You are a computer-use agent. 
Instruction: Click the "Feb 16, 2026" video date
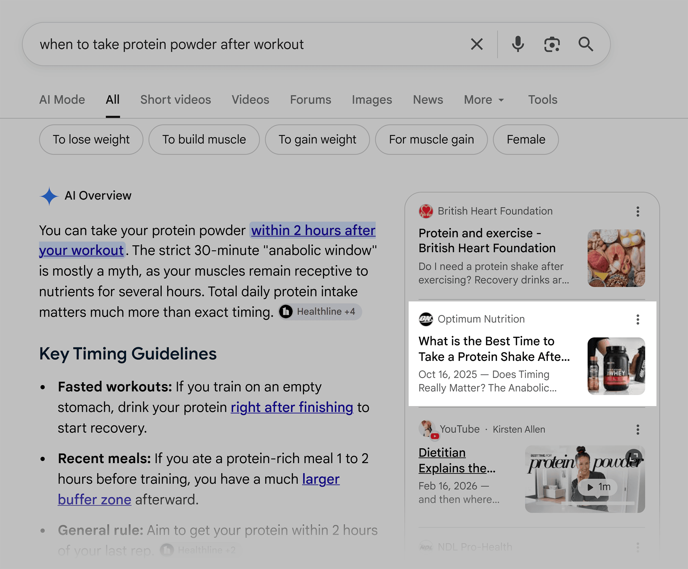[447, 486]
